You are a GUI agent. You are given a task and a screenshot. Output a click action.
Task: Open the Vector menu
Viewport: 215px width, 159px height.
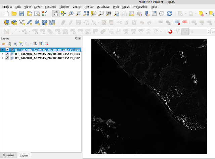pyautogui.click(x=77, y=7)
